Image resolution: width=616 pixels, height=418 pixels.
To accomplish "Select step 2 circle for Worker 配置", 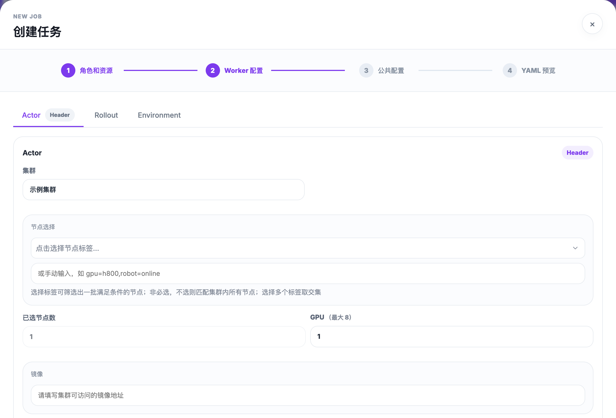I will (x=213, y=70).
